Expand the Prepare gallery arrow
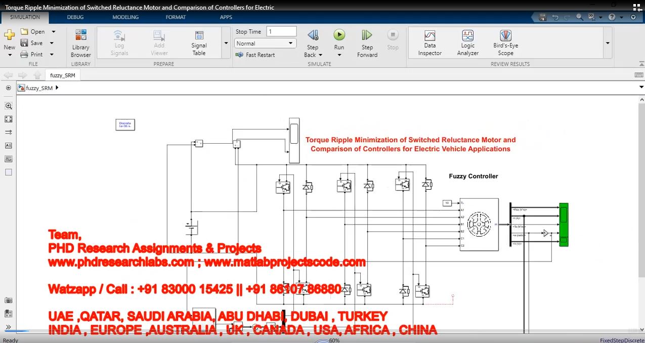This screenshot has height=343, width=645. [x=226, y=44]
